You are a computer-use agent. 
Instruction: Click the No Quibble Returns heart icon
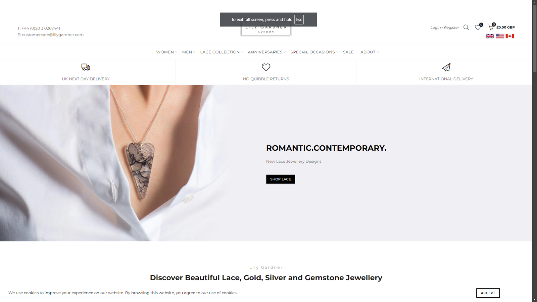pos(266,67)
